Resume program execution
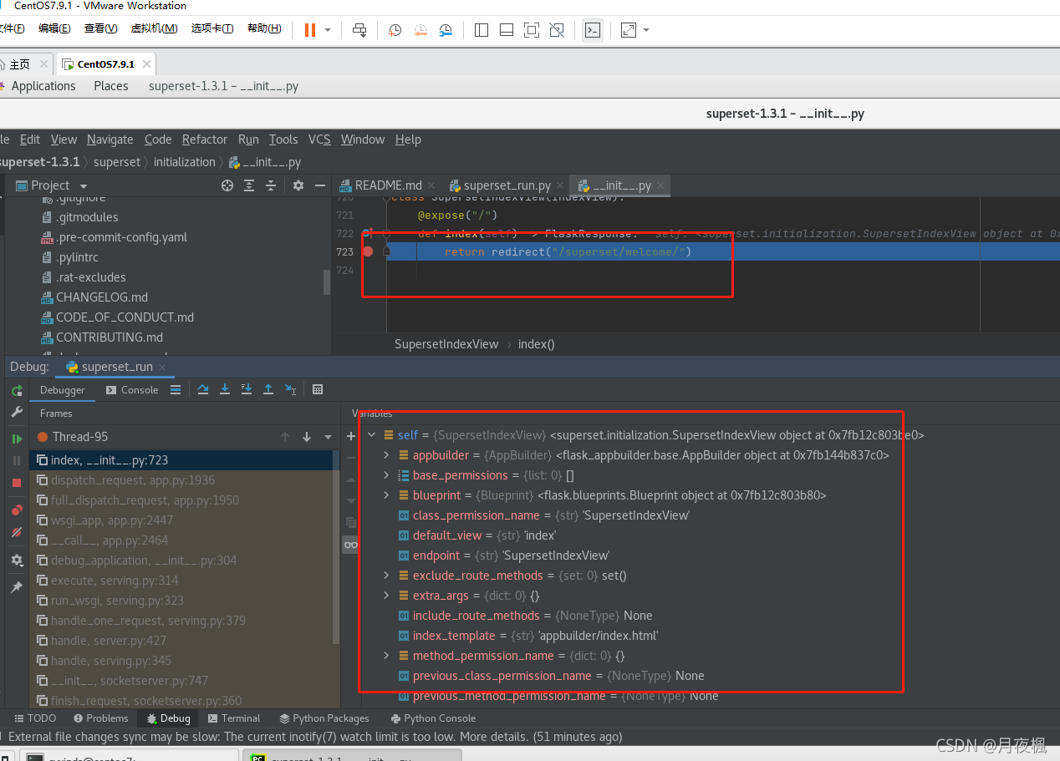 pyautogui.click(x=17, y=439)
